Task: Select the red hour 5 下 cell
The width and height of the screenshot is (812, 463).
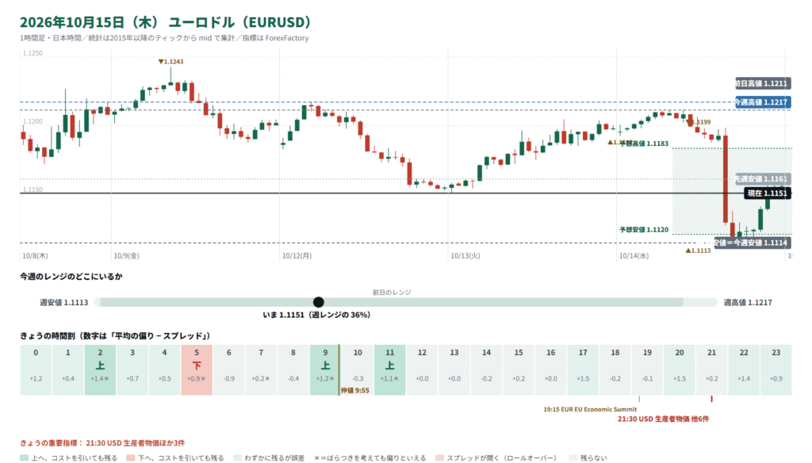Action: [197, 369]
